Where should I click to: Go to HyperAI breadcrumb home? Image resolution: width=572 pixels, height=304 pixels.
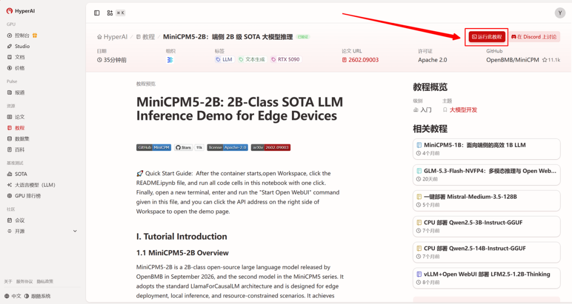[x=112, y=37]
